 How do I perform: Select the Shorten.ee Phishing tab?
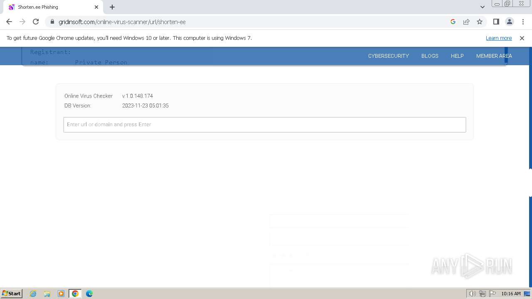[52, 7]
